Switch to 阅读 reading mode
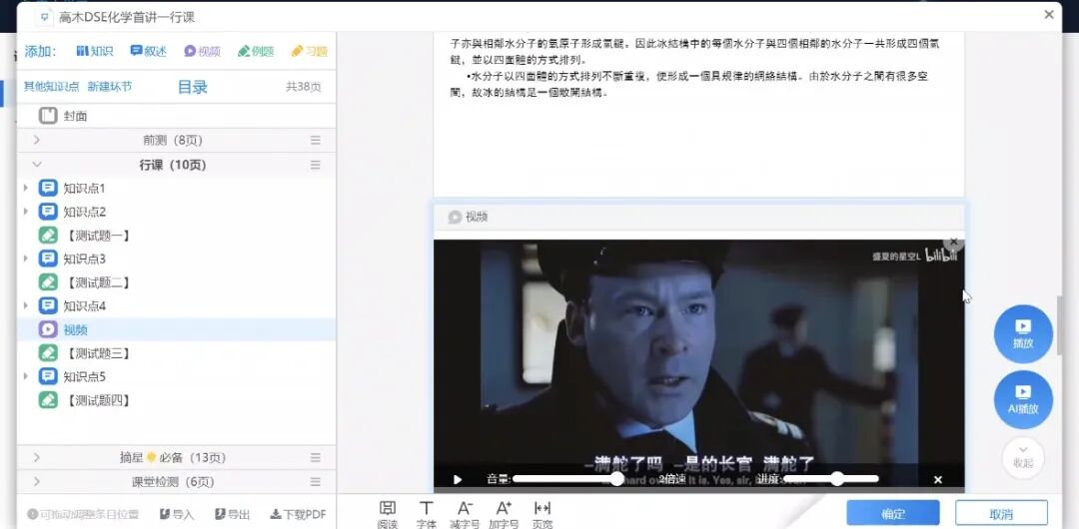This screenshot has height=529, width=1079. coord(388,515)
